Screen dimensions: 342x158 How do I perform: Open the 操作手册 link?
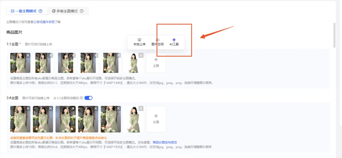coord(48,22)
